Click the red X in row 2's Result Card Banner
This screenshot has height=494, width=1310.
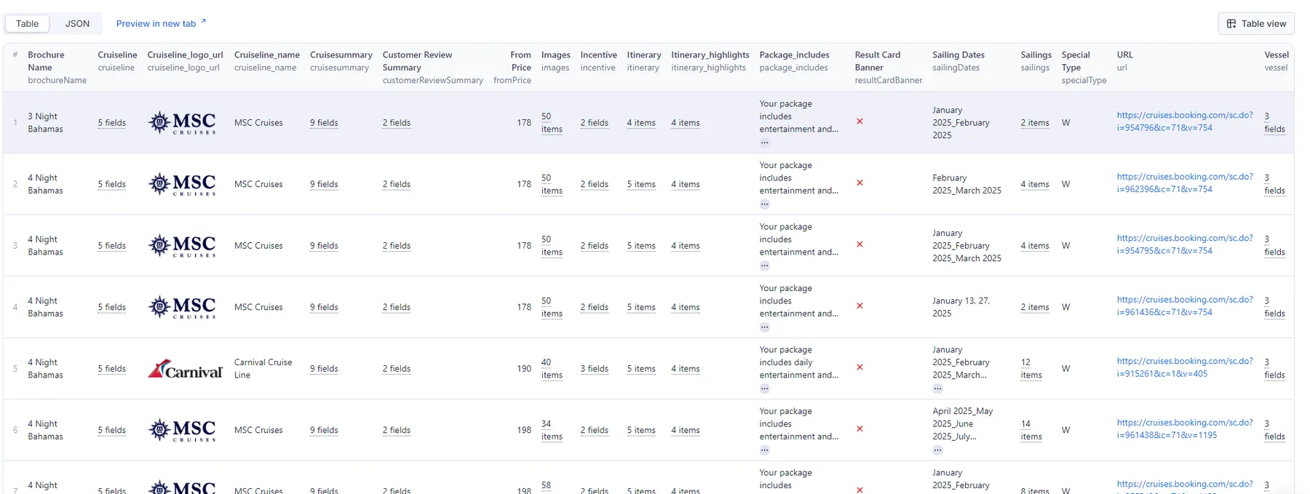[860, 183]
